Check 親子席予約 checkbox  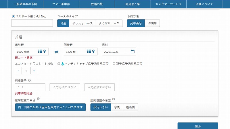[x=114, y=64]
